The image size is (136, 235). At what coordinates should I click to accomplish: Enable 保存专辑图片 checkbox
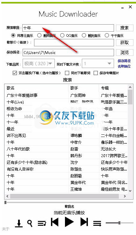(x=96, y=73)
